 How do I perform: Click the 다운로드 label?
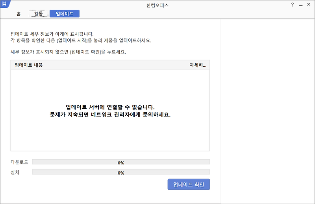(19, 162)
